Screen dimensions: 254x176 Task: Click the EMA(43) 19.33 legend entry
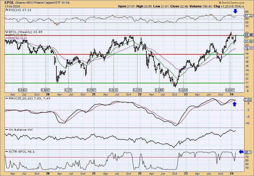tap(17, 38)
